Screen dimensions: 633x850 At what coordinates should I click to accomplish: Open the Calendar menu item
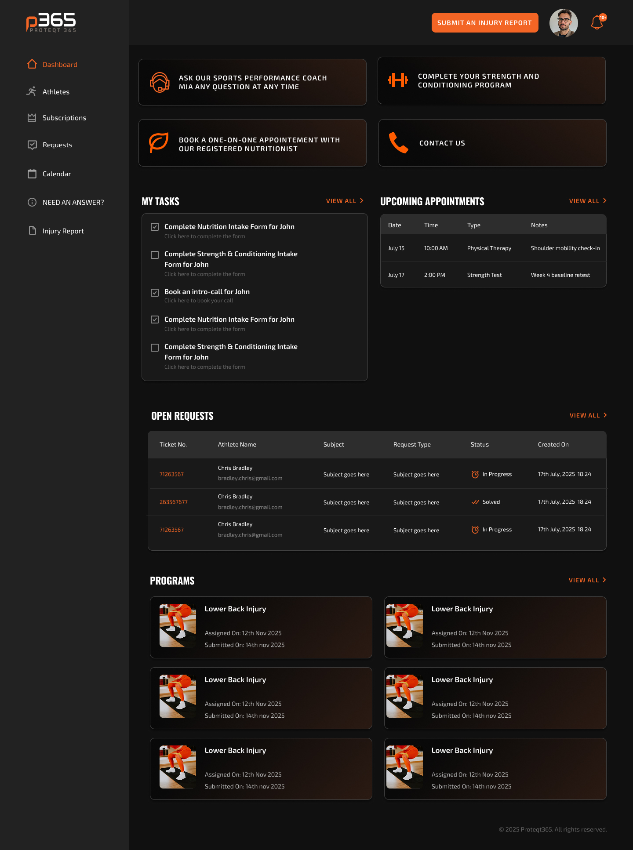(x=57, y=174)
